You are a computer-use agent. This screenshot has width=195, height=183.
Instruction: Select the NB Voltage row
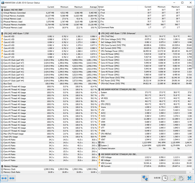click(145, 160)
